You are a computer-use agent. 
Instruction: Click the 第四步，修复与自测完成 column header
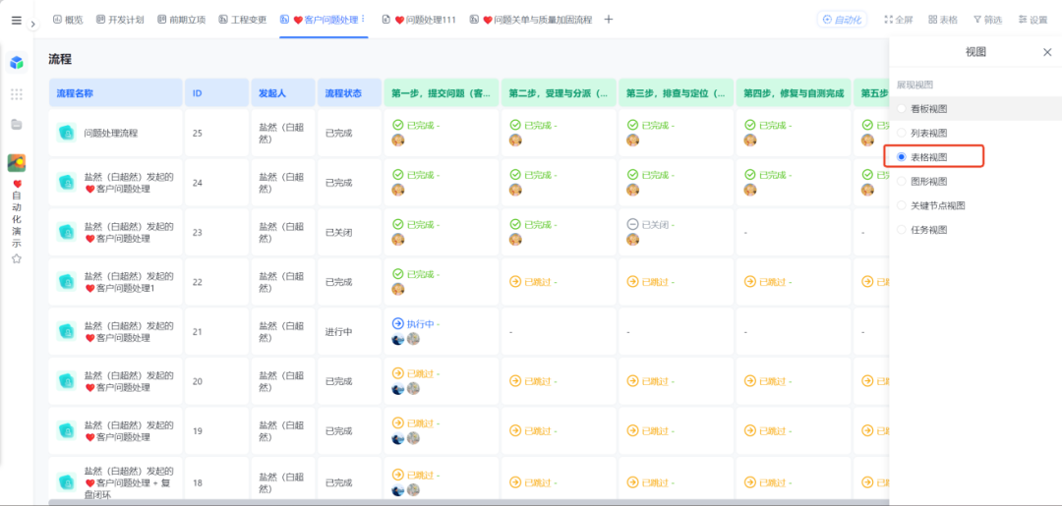794,93
